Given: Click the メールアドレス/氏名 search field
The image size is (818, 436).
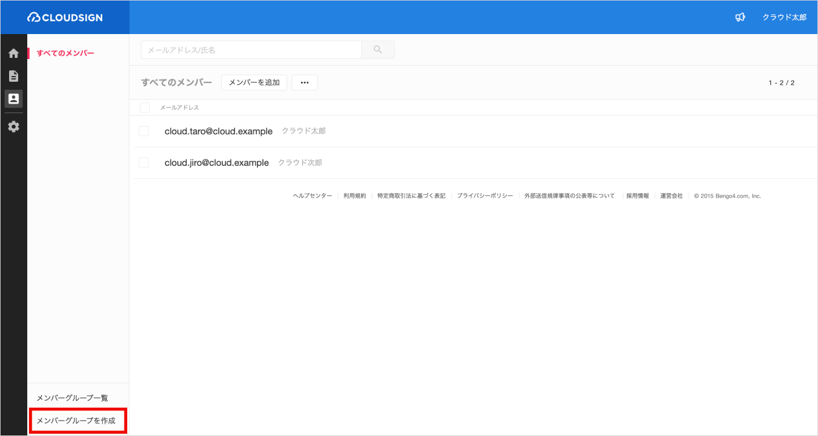Looking at the screenshot, I should point(251,50).
